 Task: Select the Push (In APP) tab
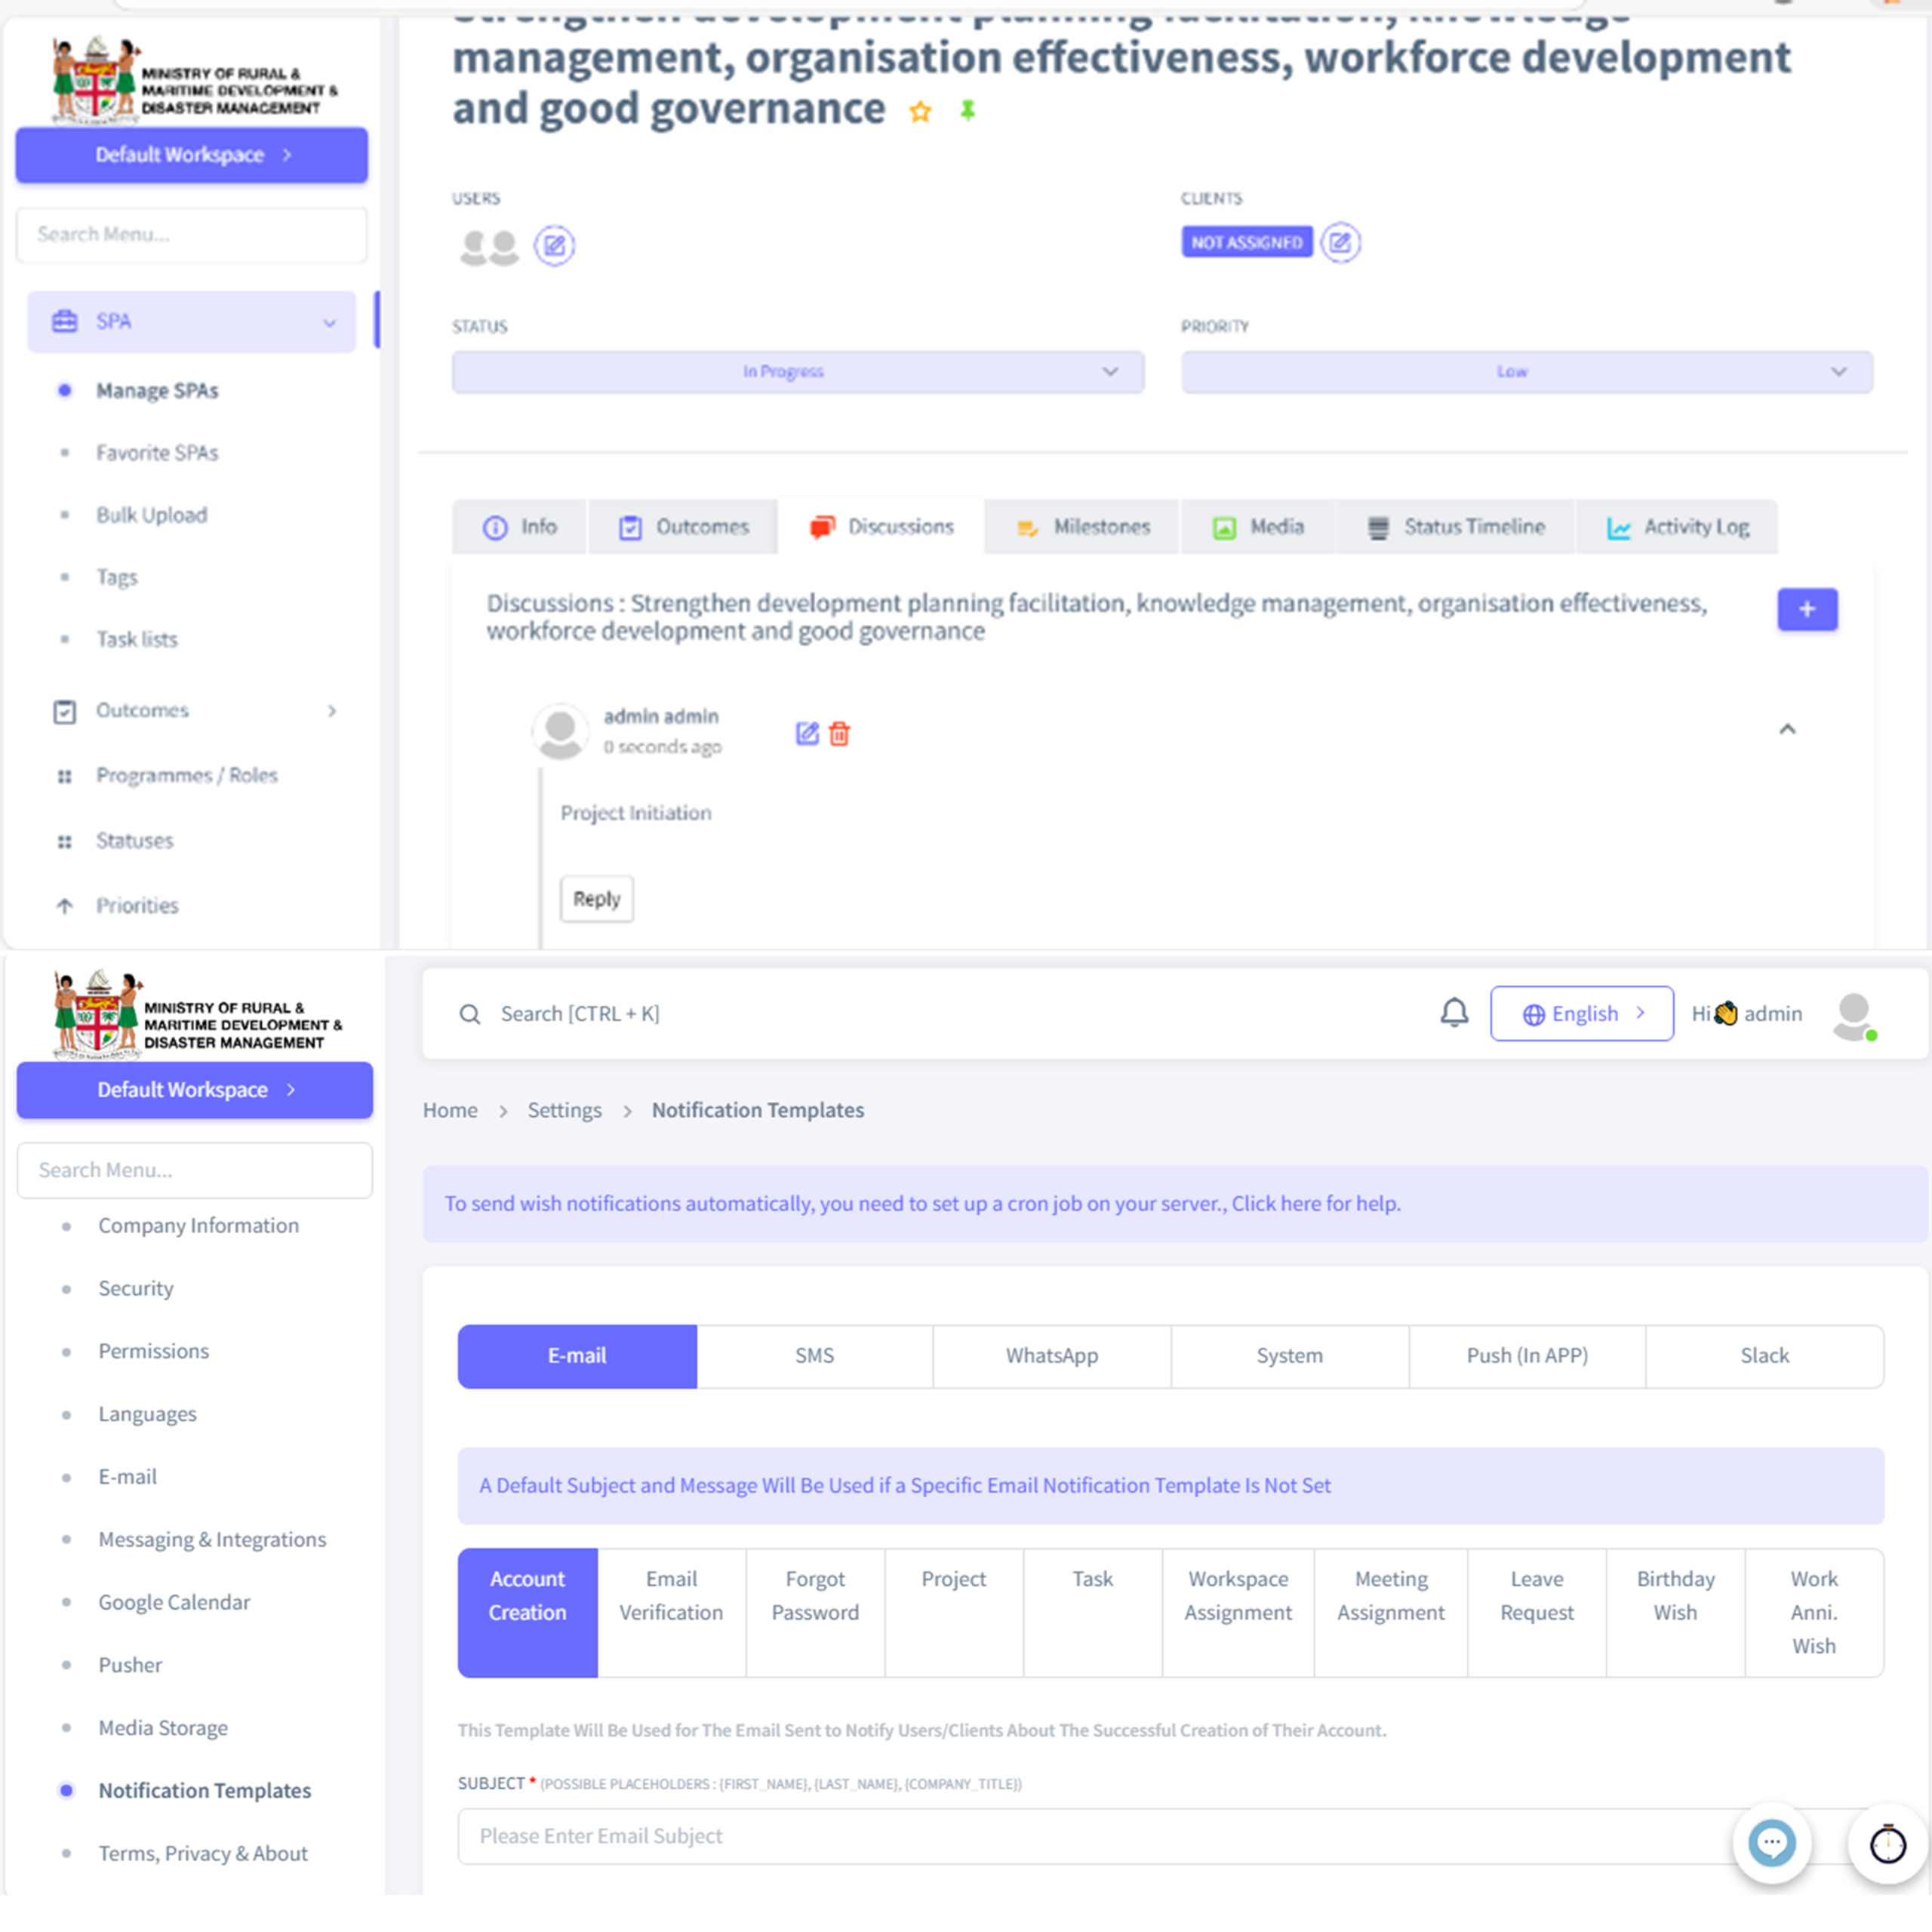(1527, 1355)
